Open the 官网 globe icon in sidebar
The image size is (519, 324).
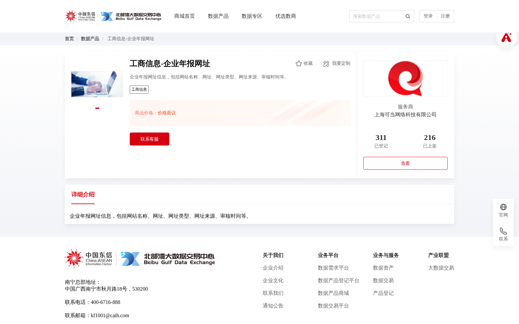click(503, 207)
